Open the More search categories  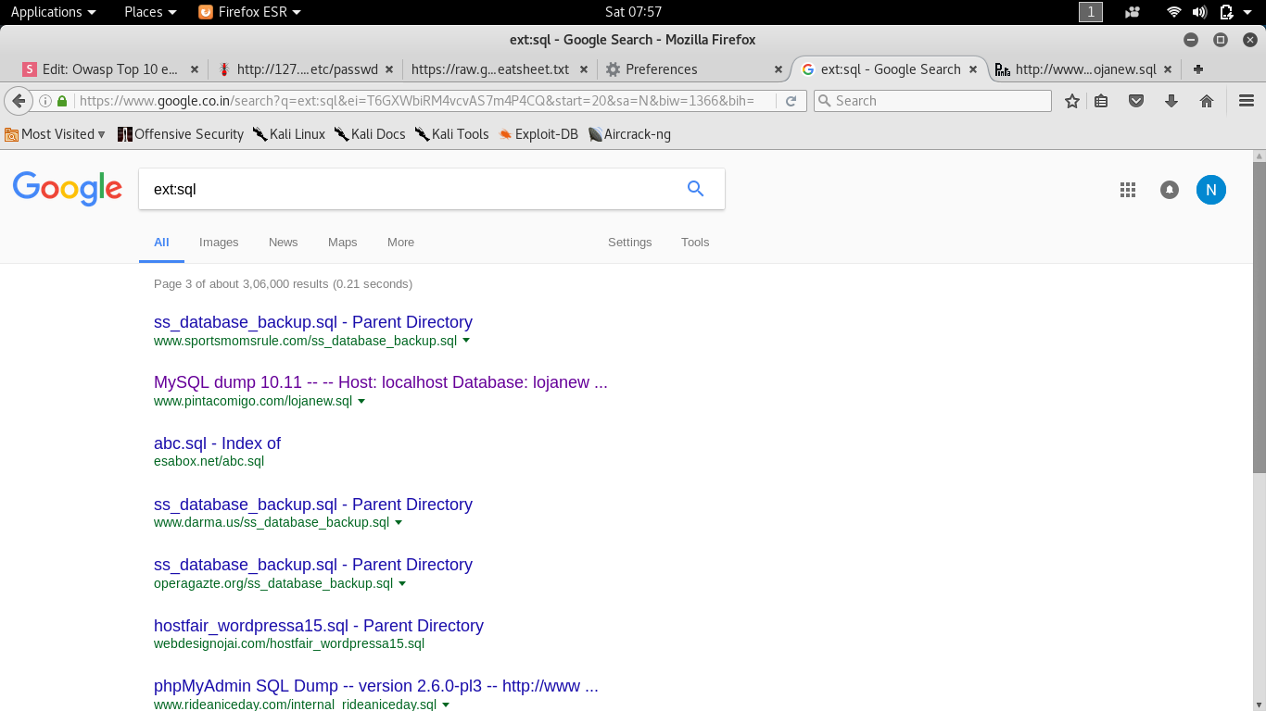pyautogui.click(x=400, y=243)
